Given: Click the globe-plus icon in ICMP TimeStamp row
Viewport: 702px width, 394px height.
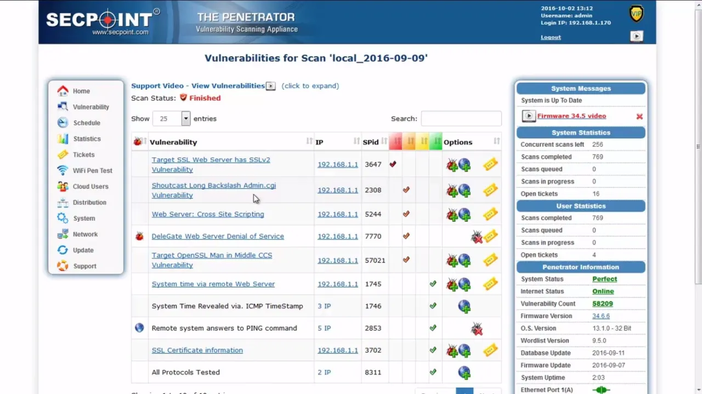Looking at the screenshot, I should click(465, 306).
